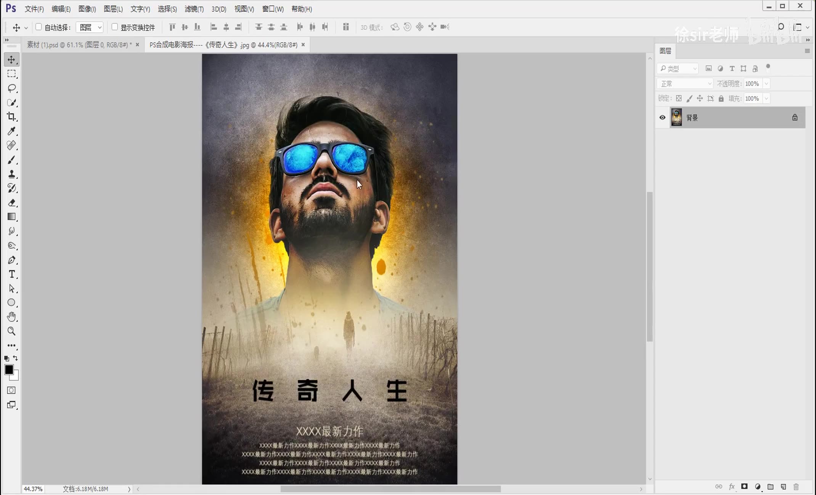Image resolution: width=816 pixels, height=495 pixels.
Task: Open the layer type filter dropdown
Action: coord(677,68)
